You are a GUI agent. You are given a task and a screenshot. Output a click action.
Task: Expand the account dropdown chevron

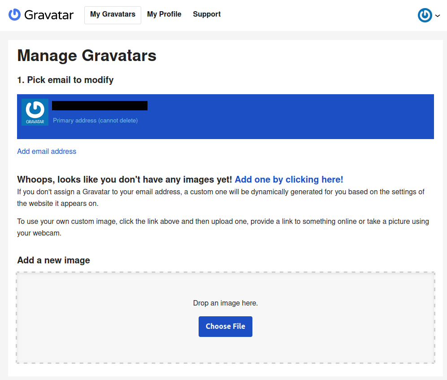click(x=438, y=16)
